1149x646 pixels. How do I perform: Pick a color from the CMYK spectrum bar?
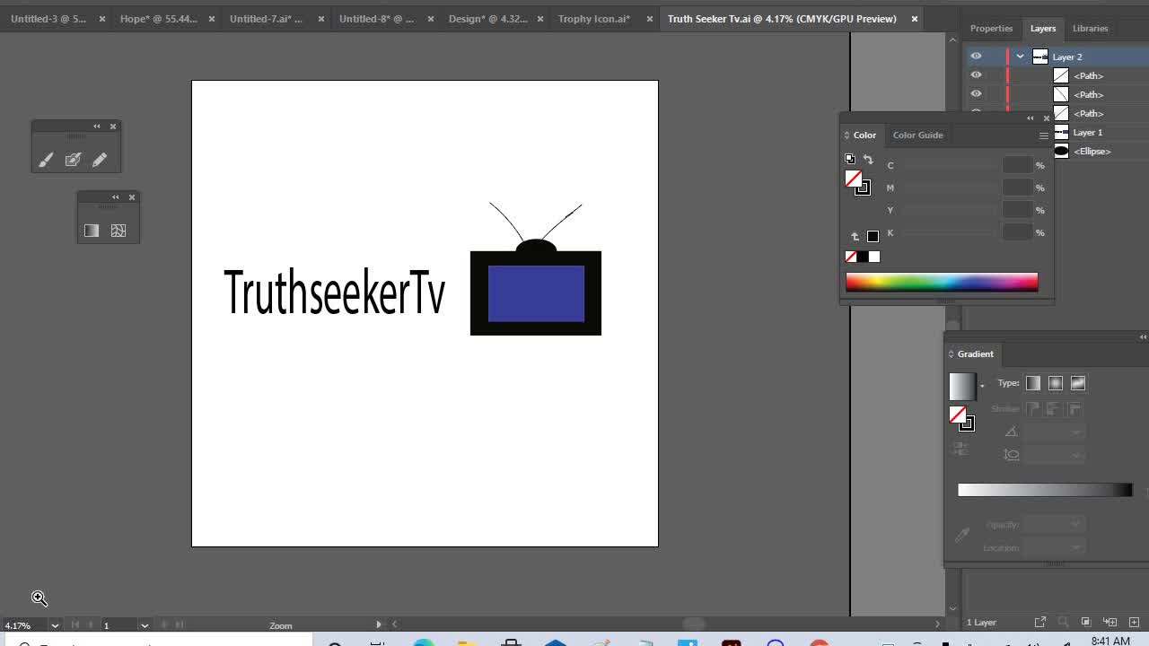[942, 282]
